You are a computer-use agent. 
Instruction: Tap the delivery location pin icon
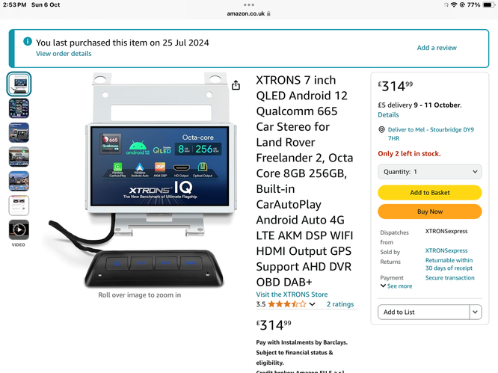click(x=381, y=129)
